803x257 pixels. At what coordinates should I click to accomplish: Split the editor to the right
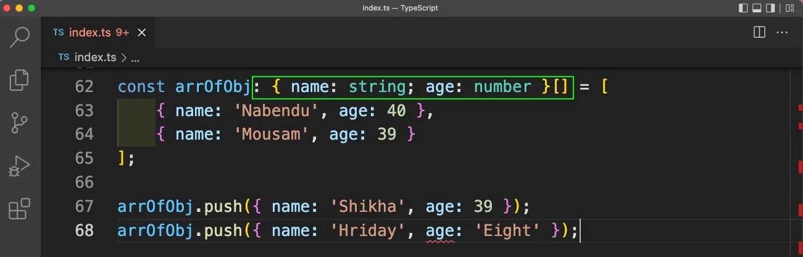759,32
